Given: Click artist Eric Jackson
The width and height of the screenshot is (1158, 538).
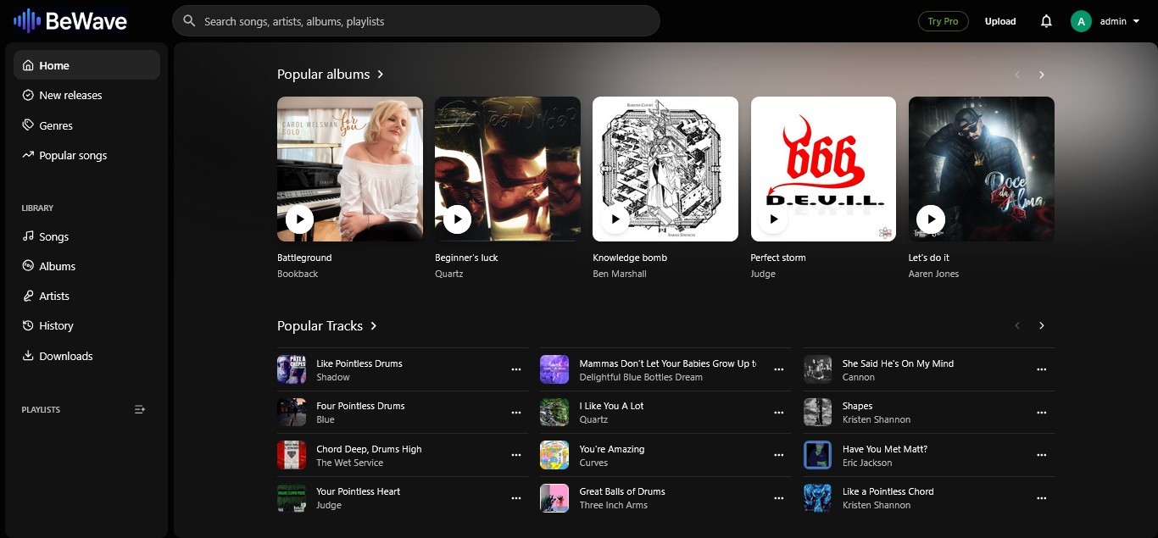Looking at the screenshot, I should pyautogui.click(x=867, y=463).
